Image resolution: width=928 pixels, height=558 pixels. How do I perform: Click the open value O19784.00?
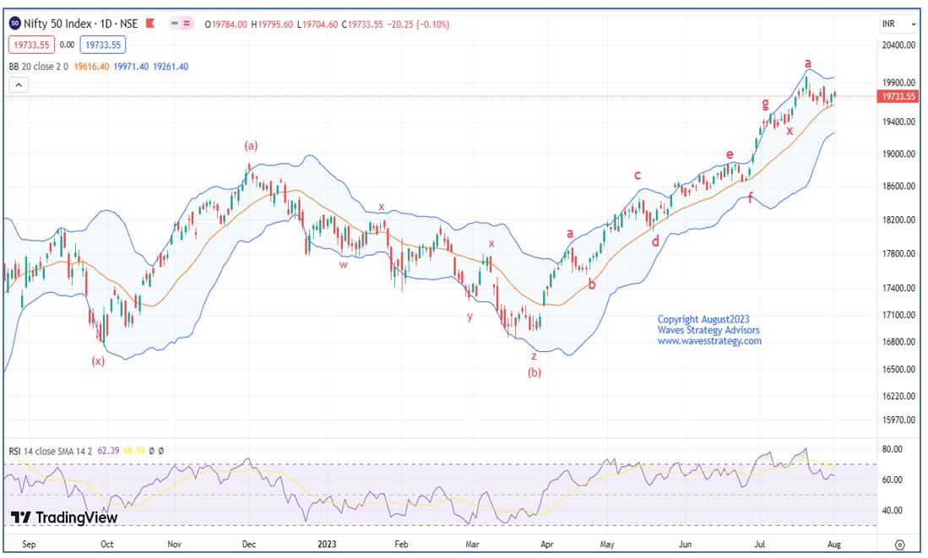pyautogui.click(x=226, y=24)
